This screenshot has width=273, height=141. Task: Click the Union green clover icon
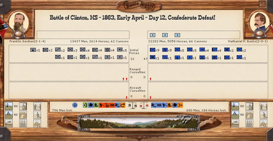point(175,105)
